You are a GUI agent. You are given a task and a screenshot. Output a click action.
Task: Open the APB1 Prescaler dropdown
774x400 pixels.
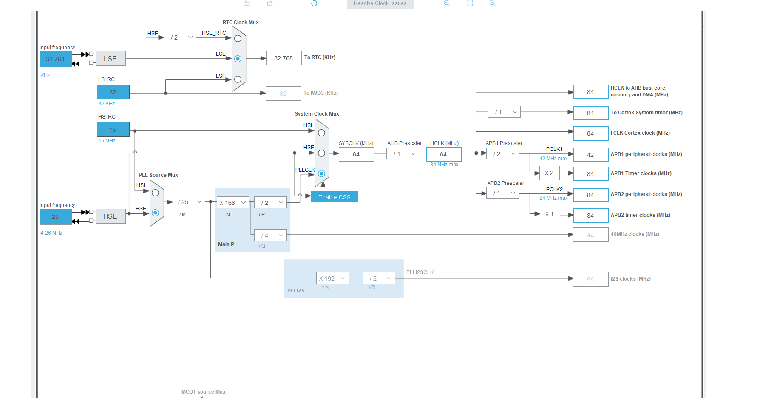coord(503,154)
